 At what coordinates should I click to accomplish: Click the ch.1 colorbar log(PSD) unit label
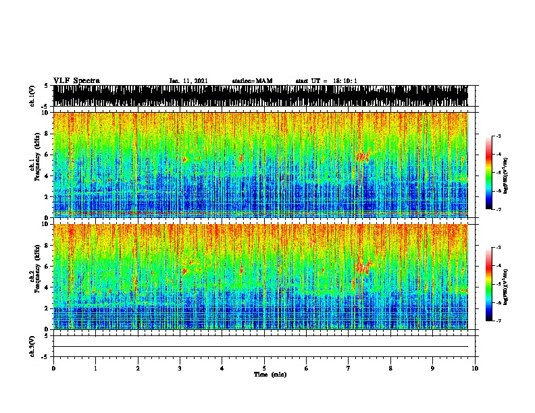(506, 176)
